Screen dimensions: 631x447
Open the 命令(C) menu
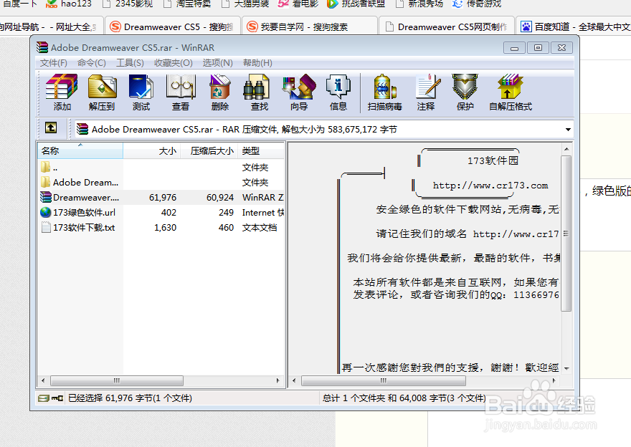(x=91, y=63)
